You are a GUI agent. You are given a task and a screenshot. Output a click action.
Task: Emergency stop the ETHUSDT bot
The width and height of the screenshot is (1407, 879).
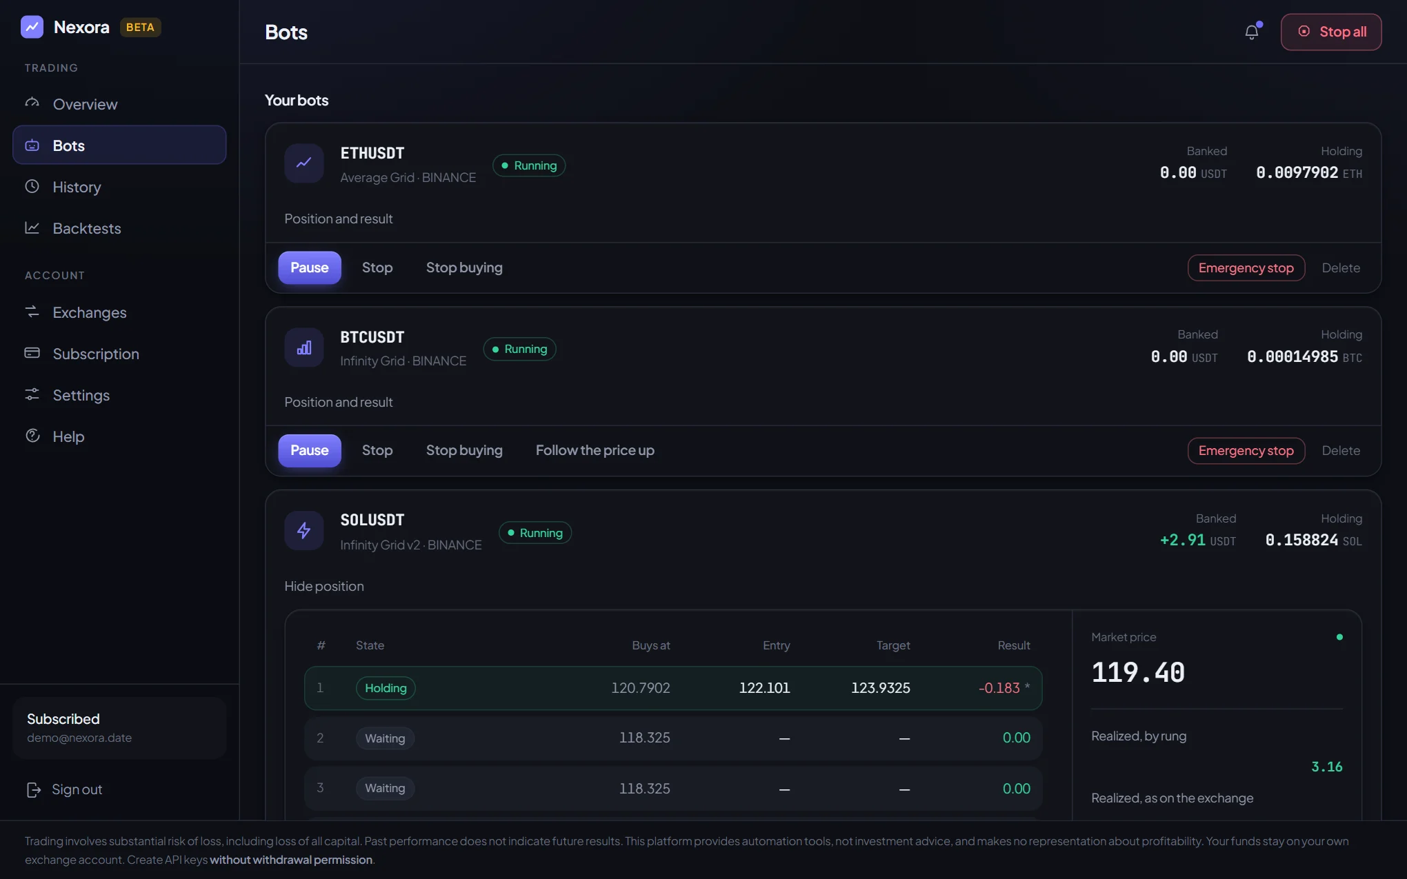pos(1246,267)
